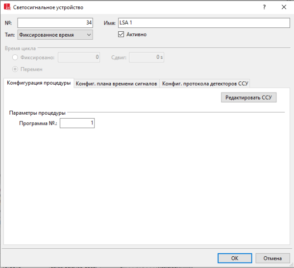Close the Светосигнальное устройство dialog
The width and height of the screenshot is (294, 268).
[284, 7]
